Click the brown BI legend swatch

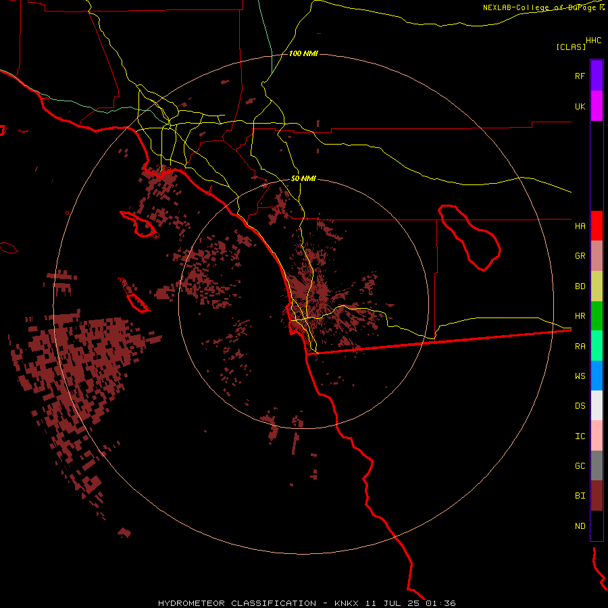click(597, 496)
